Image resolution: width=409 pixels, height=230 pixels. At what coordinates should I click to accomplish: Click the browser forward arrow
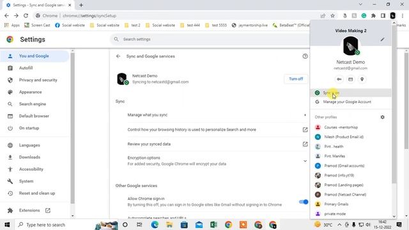pos(16,15)
